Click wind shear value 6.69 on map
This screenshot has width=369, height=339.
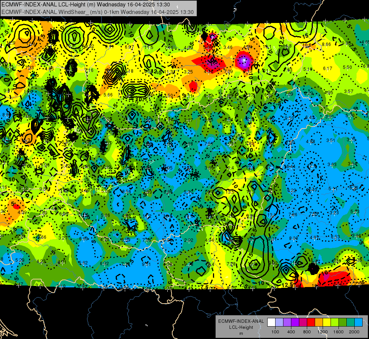[84, 239]
